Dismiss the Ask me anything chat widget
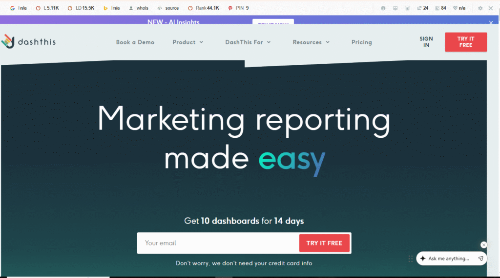Viewport: 500px width, 278px height. point(483,245)
